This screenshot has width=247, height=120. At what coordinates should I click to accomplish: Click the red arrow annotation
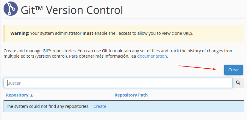coord(197,67)
